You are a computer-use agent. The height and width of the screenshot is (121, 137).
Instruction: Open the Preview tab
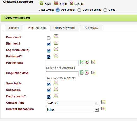91,28
